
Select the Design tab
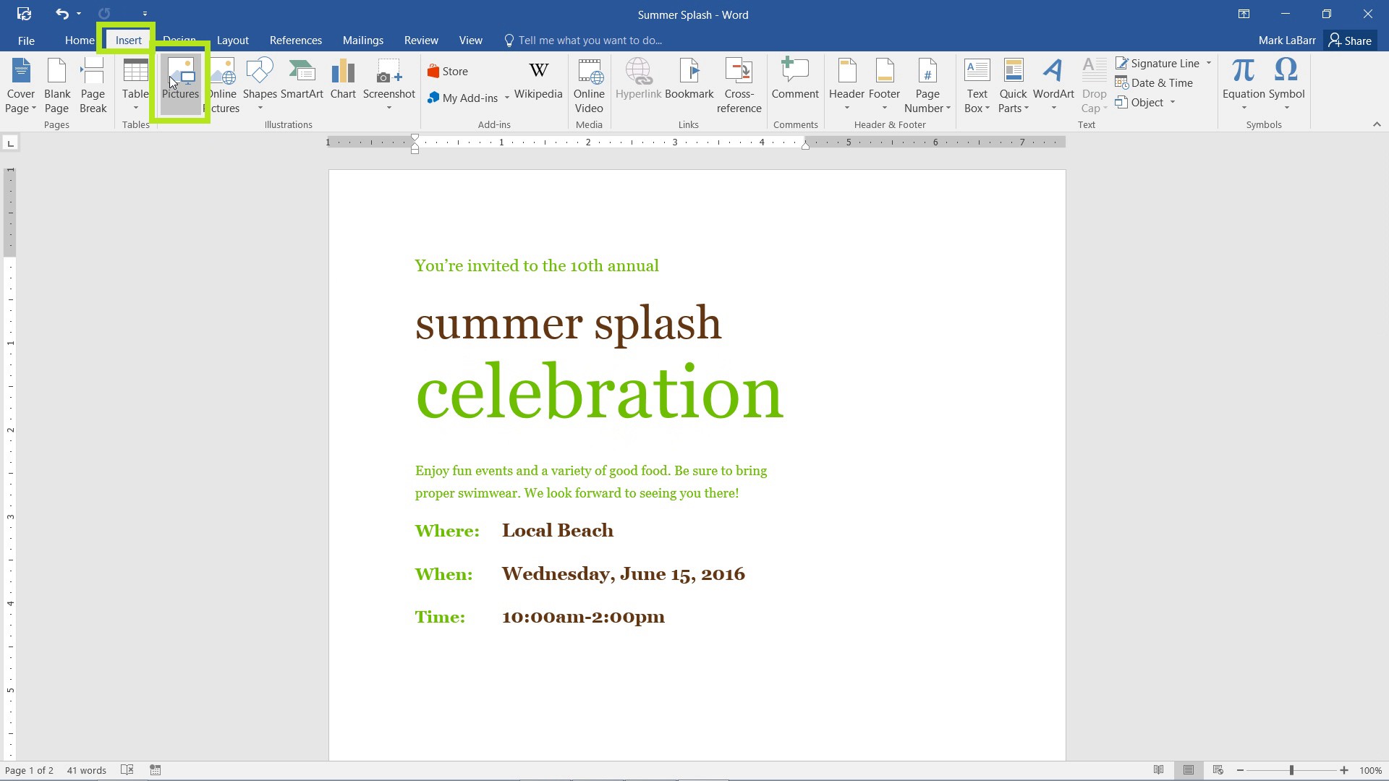[179, 40]
